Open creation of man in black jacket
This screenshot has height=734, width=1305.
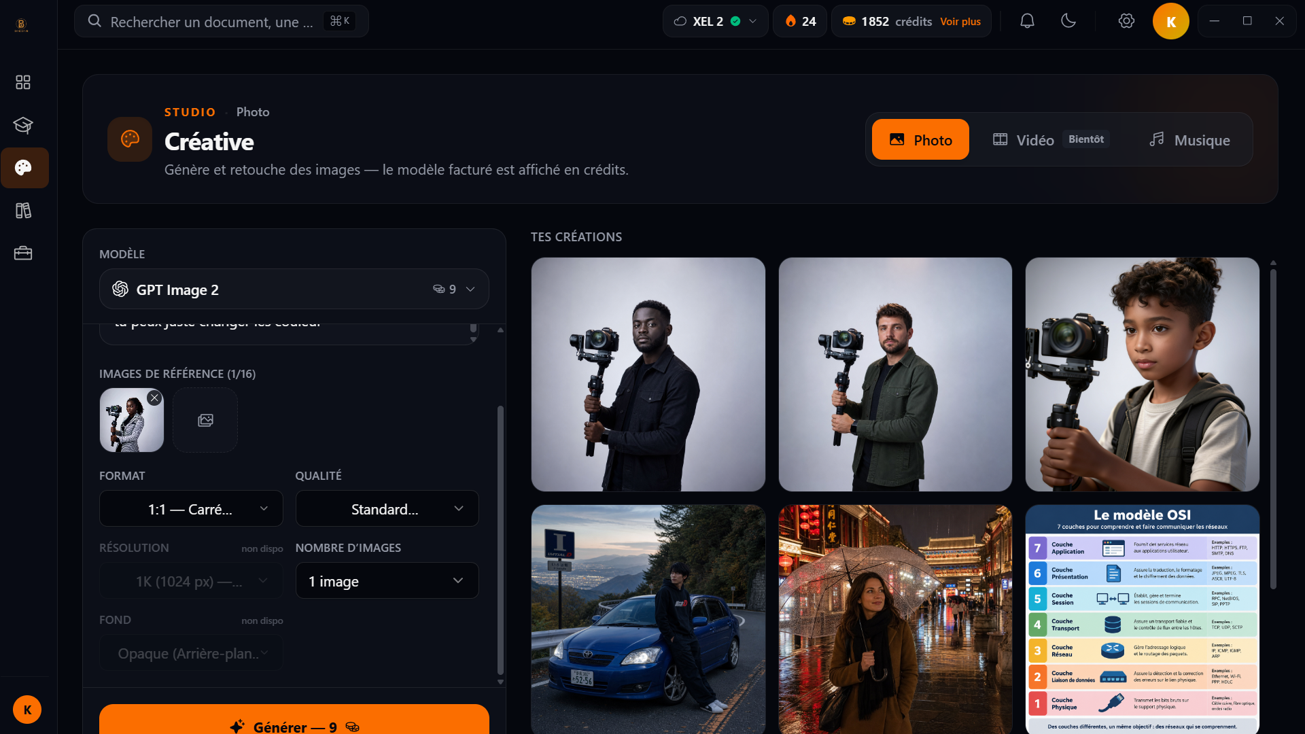click(x=648, y=374)
